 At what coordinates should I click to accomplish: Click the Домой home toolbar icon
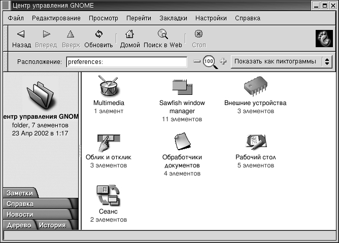coord(130,39)
